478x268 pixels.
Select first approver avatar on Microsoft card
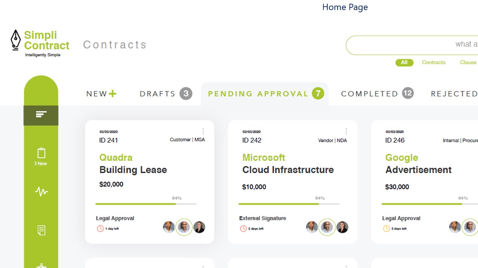coord(312,227)
